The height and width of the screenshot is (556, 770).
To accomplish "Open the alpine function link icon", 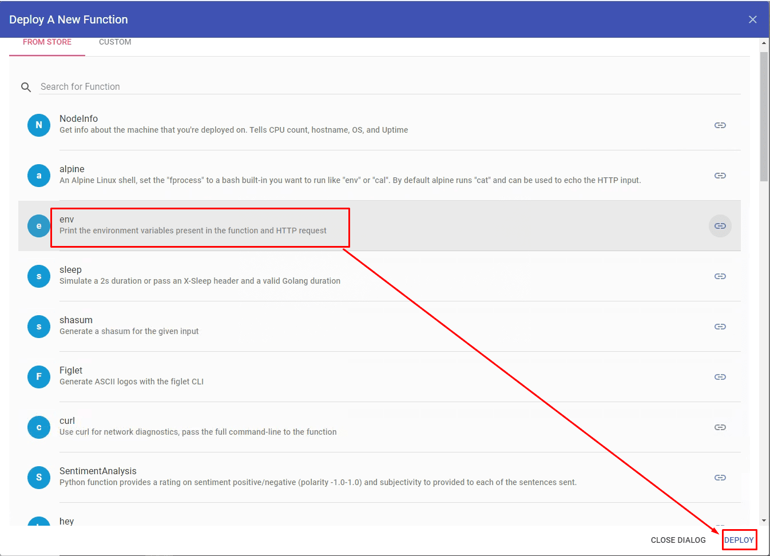I will 720,176.
